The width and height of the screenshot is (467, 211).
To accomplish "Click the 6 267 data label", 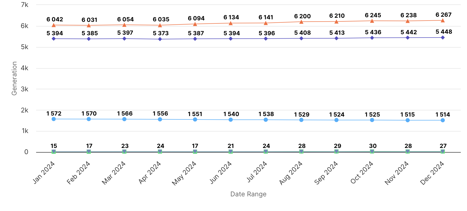I will [x=444, y=15].
